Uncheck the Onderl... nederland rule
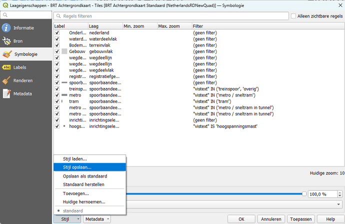The width and height of the screenshot is (345, 224). [57, 32]
